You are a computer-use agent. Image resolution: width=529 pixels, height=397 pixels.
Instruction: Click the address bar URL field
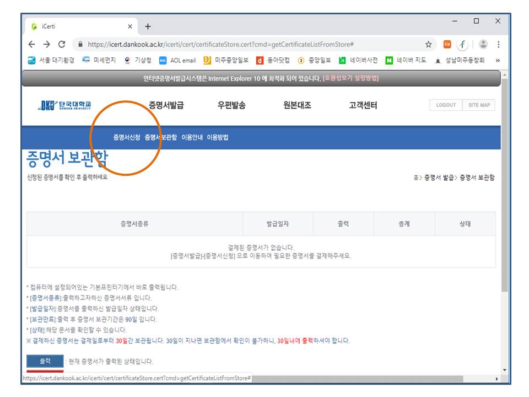click(220, 45)
